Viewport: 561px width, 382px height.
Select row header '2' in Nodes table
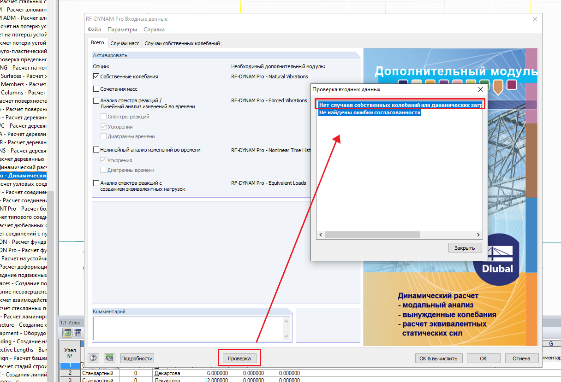(x=70, y=373)
